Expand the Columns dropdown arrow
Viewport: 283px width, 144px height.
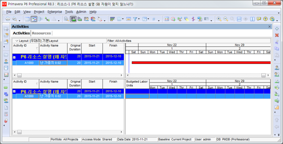click(x=123, y=19)
